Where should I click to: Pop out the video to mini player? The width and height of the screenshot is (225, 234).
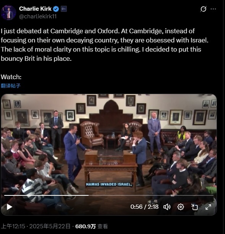(x=194, y=207)
